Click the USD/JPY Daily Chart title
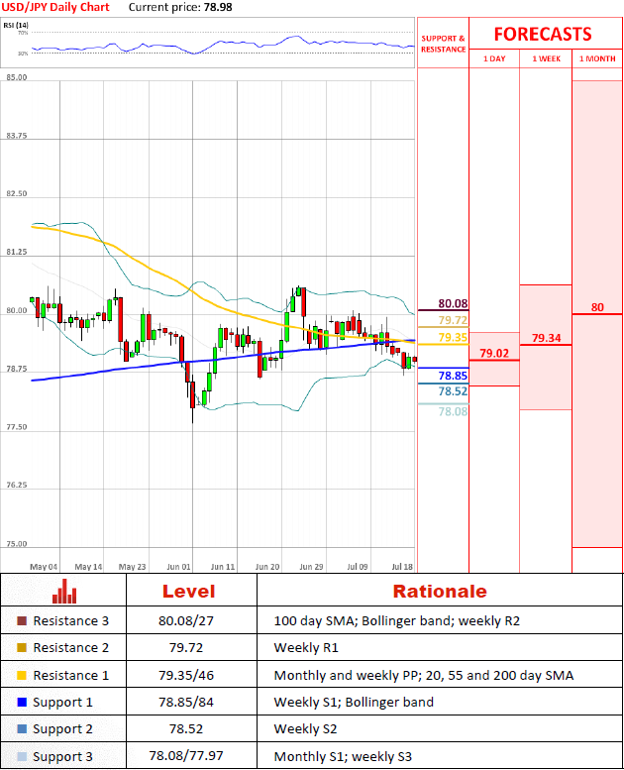The image size is (624, 770). [55, 7]
